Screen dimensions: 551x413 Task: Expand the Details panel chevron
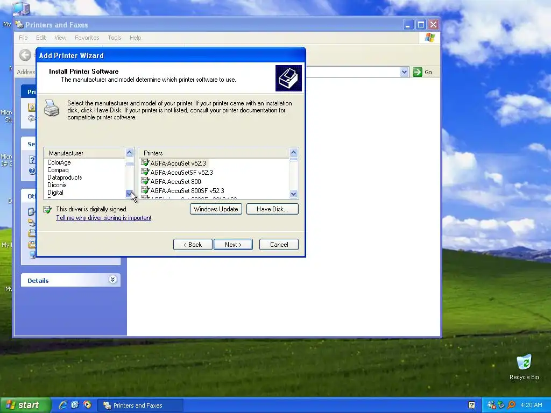pyautogui.click(x=112, y=280)
